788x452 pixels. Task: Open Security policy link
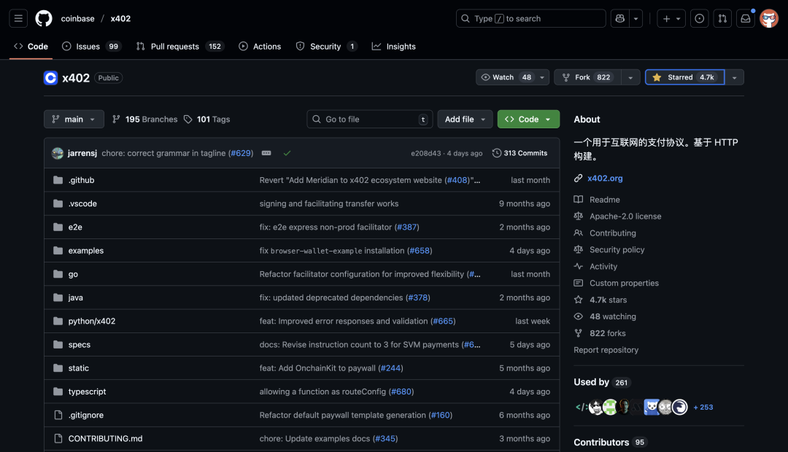[x=617, y=249]
